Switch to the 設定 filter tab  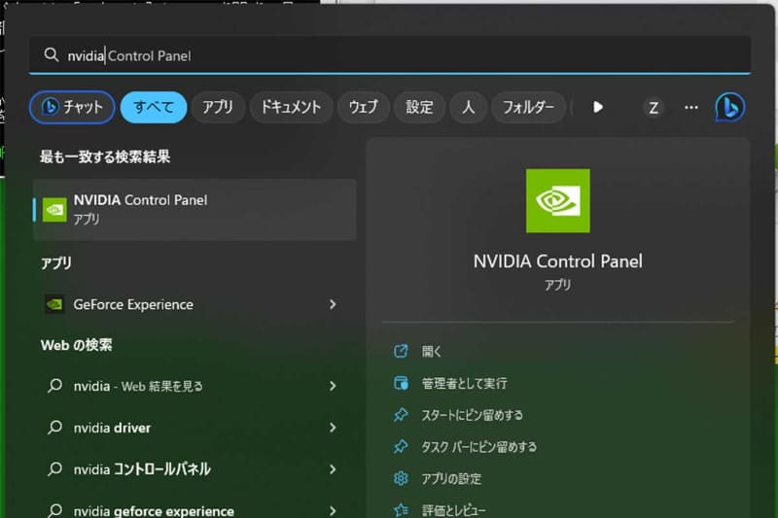[x=420, y=107]
